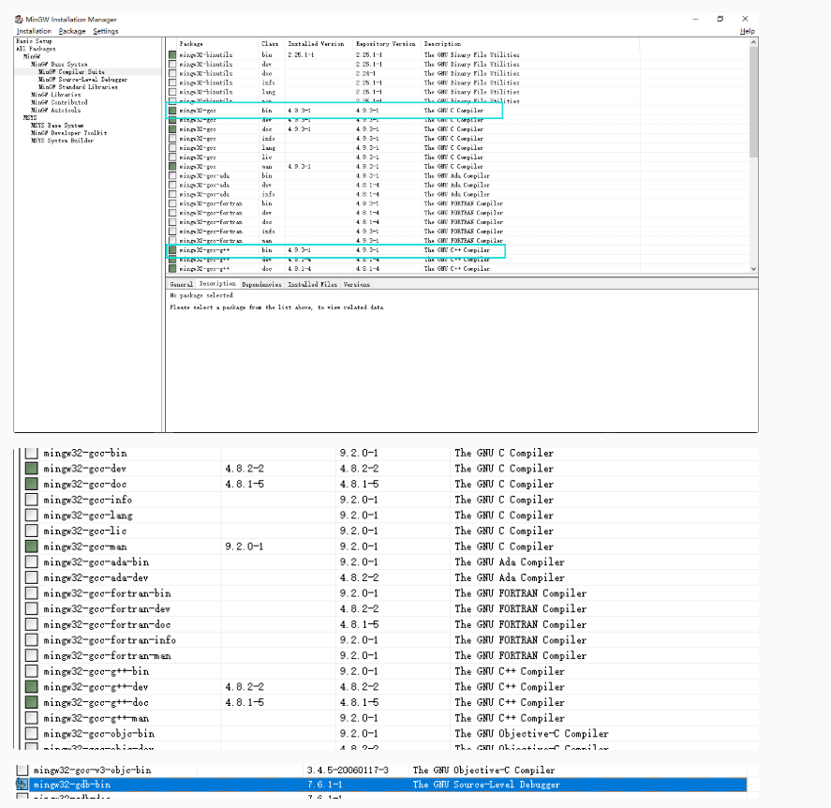
Task: Mark the mingw32-gcc-fortran-bin checkbox
Action: [x=32, y=593]
